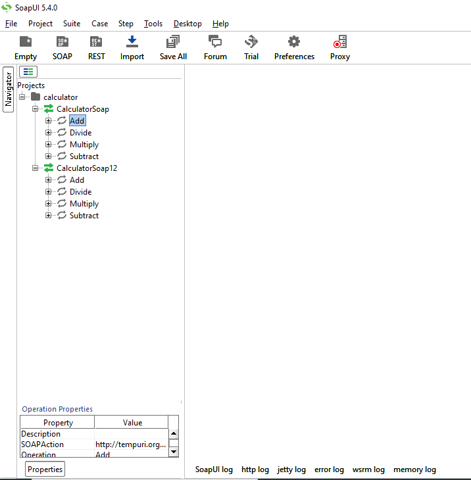Click operation icon beside Multiply under CalculatorSoap
This screenshot has height=480, width=471.
pos(62,144)
